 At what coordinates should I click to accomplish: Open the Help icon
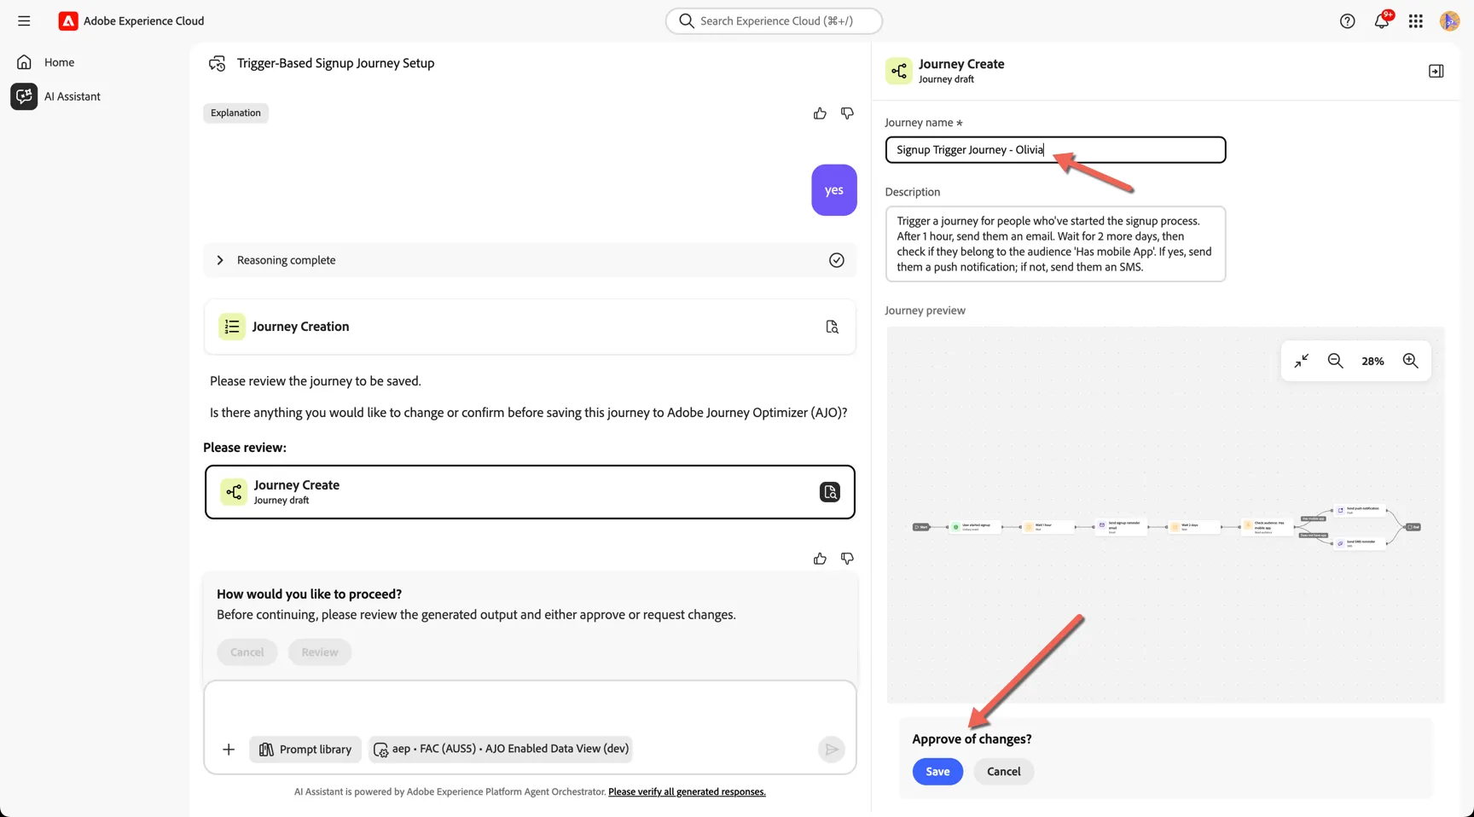(1347, 21)
